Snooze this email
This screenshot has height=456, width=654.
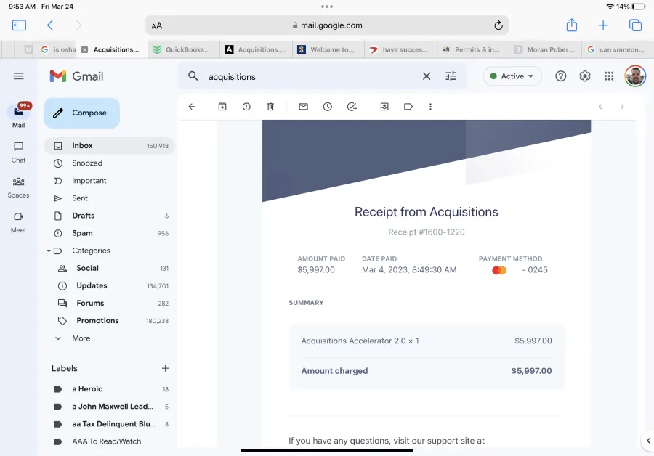[x=328, y=107]
